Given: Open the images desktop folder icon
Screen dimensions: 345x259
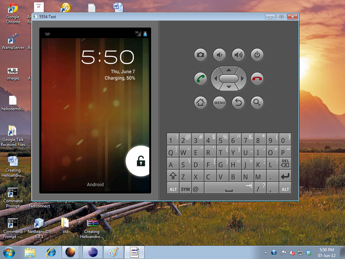Looking at the screenshot, I should pyautogui.click(x=13, y=74).
